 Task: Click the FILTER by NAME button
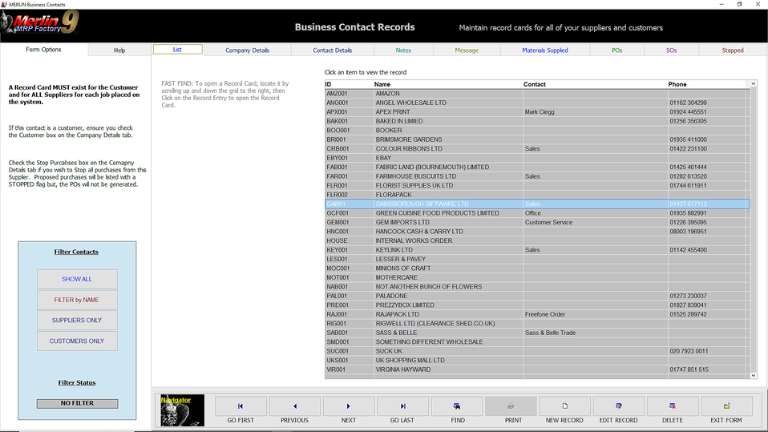pyautogui.click(x=77, y=300)
